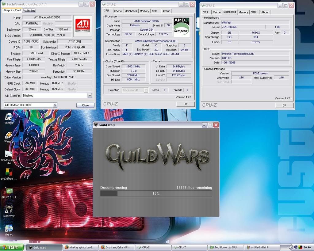This screenshot has width=314, height=251.
Task: Click the motherboard model 761GXK8MC
Action: point(243,27)
